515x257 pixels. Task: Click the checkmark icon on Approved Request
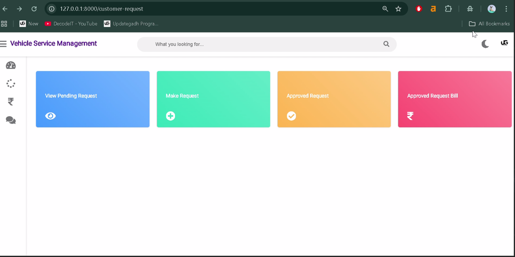click(x=291, y=116)
